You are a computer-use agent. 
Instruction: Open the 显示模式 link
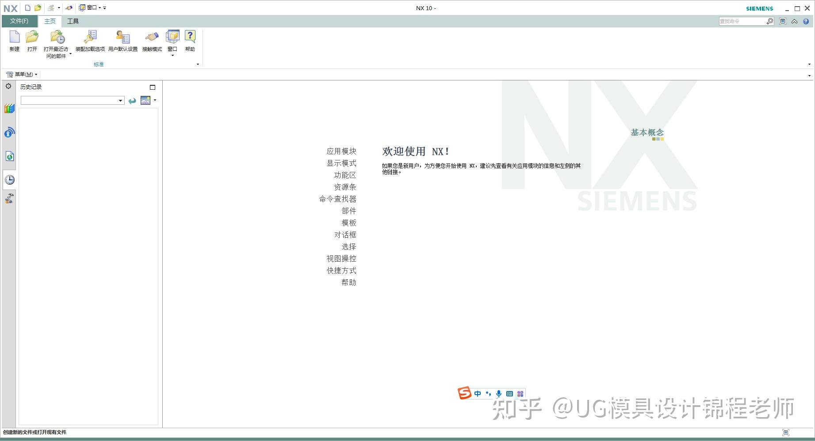coord(341,163)
